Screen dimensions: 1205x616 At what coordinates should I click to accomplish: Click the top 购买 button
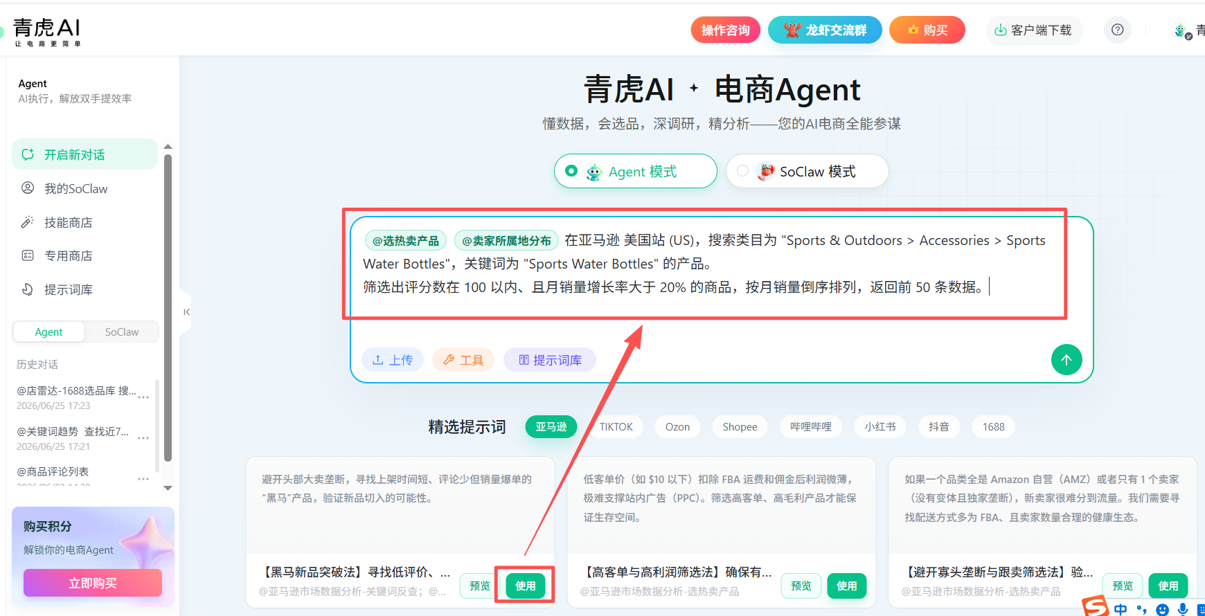[927, 30]
